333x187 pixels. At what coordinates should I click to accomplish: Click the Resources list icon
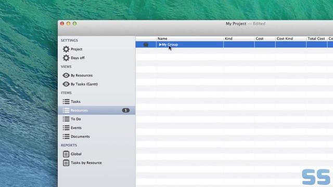[x=66, y=110]
